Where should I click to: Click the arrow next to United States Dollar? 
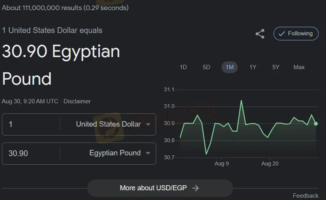(148, 124)
